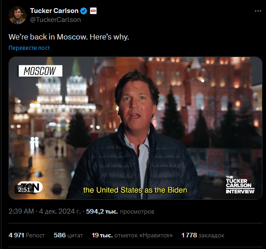
Task: Click the Tucker Carlson Interview watermark
Action: (x=240, y=185)
